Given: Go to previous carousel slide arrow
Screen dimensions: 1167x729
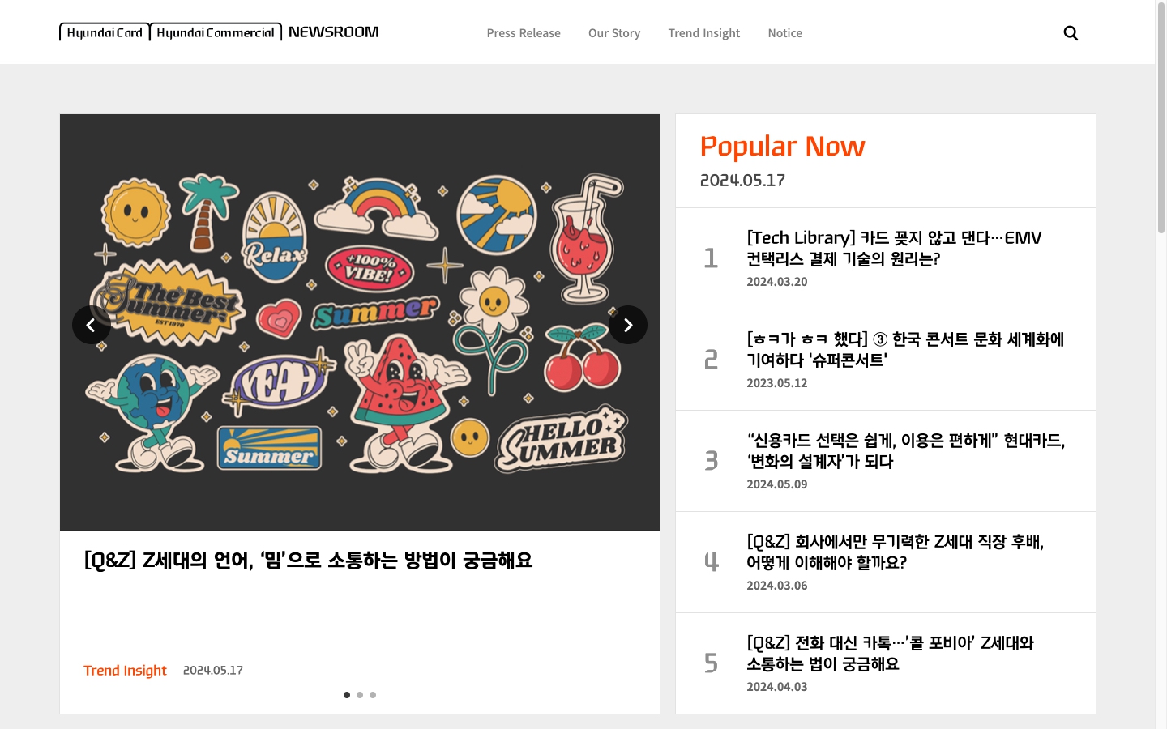Looking at the screenshot, I should click(92, 325).
